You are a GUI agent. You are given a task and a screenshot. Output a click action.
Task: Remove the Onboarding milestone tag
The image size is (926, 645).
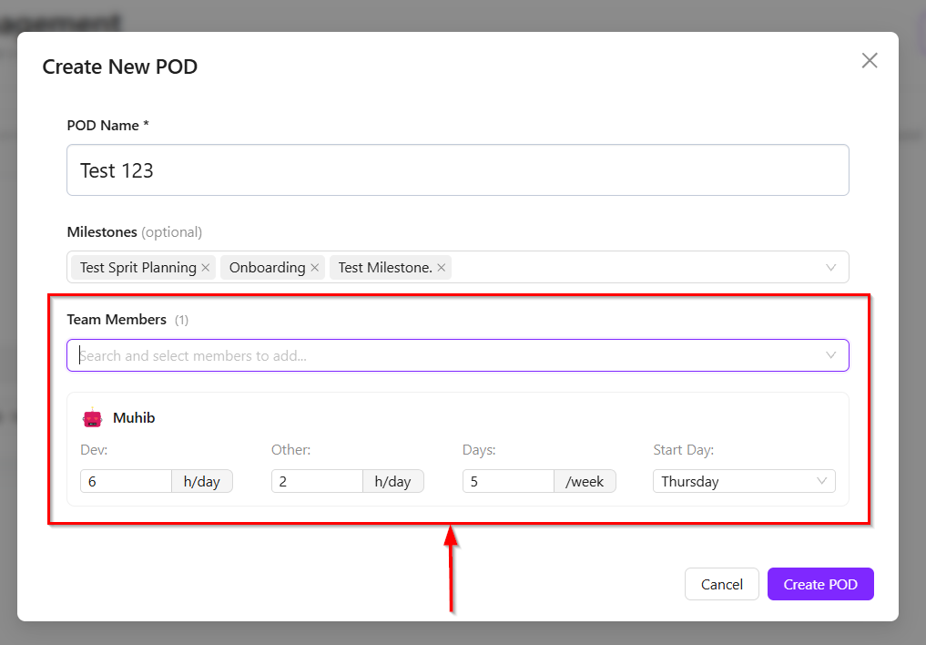[315, 268]
